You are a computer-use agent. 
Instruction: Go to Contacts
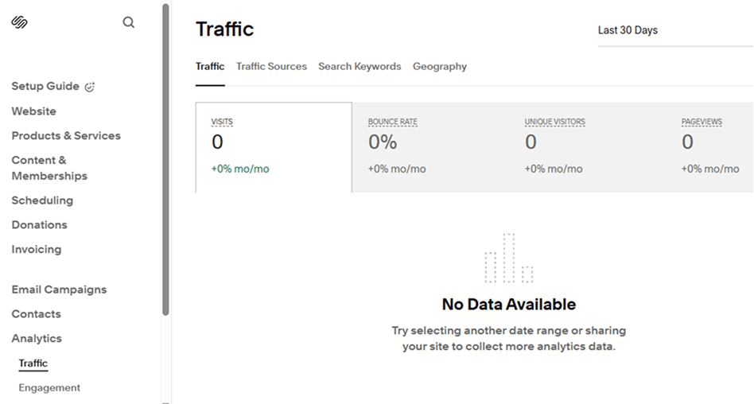click(x=36, y=314)
